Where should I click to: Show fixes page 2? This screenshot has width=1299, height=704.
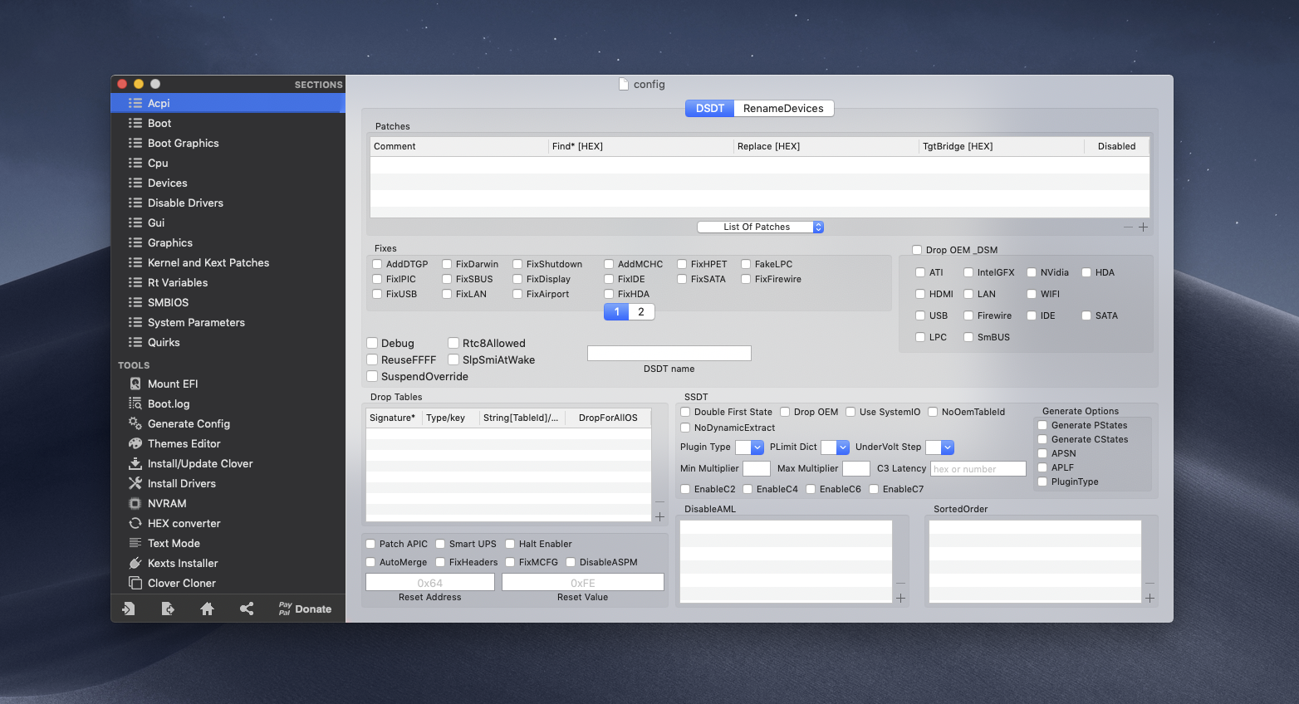click(641, 311)
